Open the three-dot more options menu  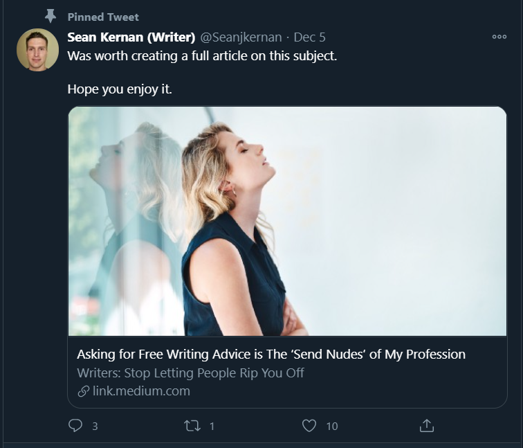[x=499, y=37]
